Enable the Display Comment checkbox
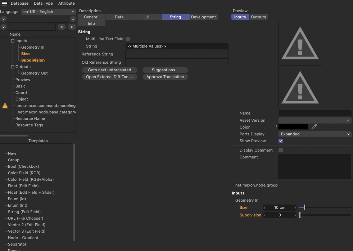Screen dimensions: 353x251 281,150
